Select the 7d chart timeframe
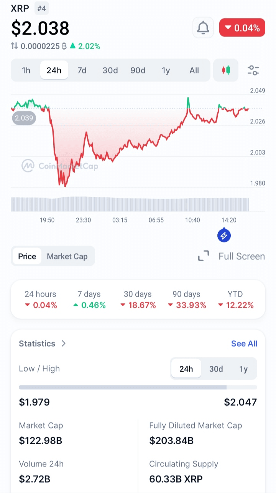Screen dimensions: 276x493 click(82, 70)
